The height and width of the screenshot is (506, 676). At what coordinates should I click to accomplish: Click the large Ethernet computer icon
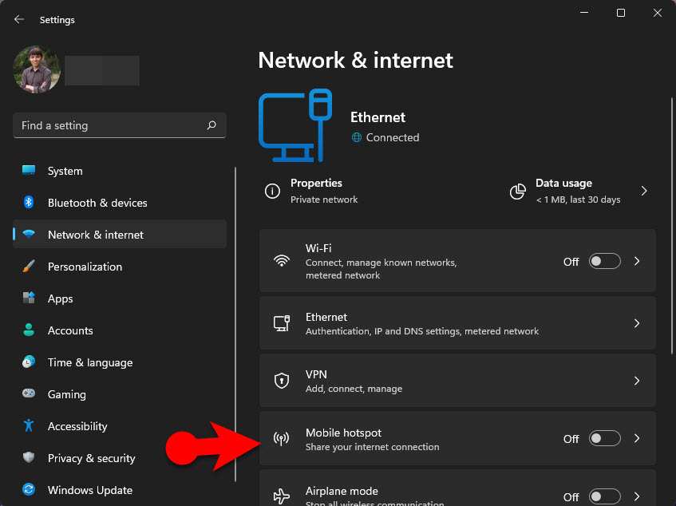point(295,125)
